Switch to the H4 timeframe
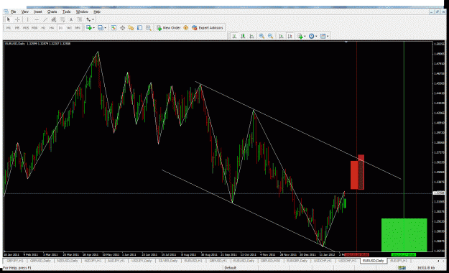Screen dimensions: 449x273 coord(52,28)
